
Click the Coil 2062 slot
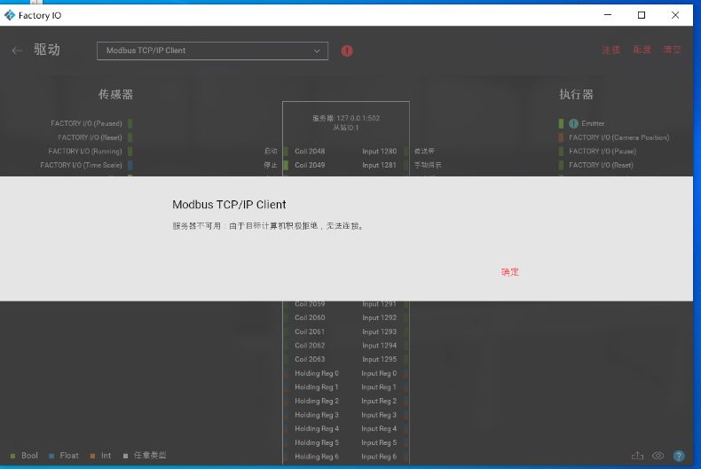coord(310,345)
